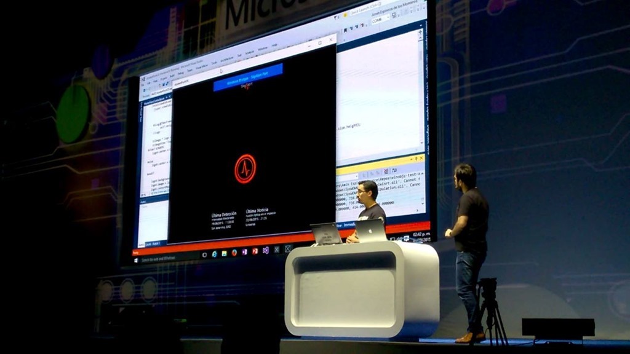Click the code editor scroll-down arrow
This screenshot has height=354, width=630.
(422, 142)
